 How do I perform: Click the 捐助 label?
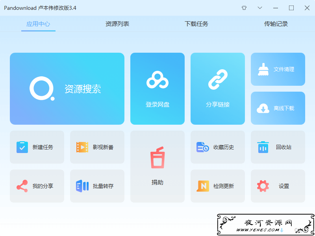(x=157, y=183)
